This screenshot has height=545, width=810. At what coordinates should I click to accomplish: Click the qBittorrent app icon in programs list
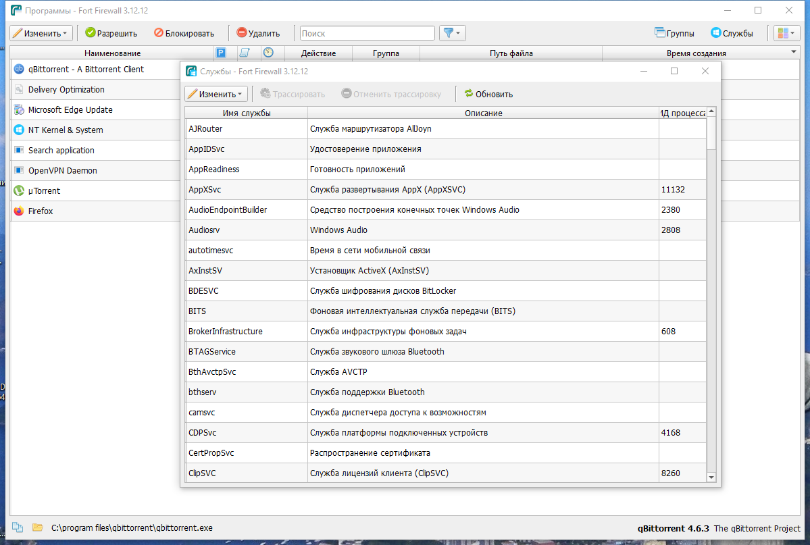pyautogui.click(x=19, y=70)
